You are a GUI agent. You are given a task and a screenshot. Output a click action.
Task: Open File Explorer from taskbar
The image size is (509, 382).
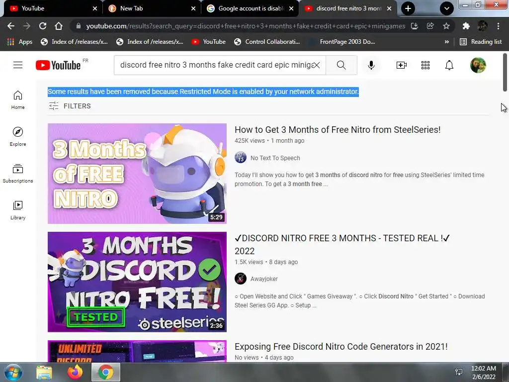(44, 372)
